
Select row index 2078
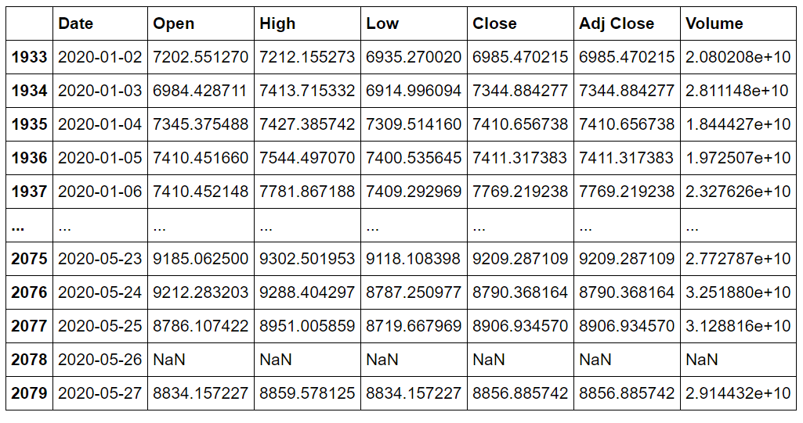click(29, 360)
